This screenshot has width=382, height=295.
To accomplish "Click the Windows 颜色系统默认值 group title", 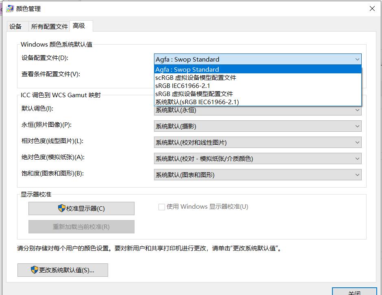I will (x=56, y=45).
